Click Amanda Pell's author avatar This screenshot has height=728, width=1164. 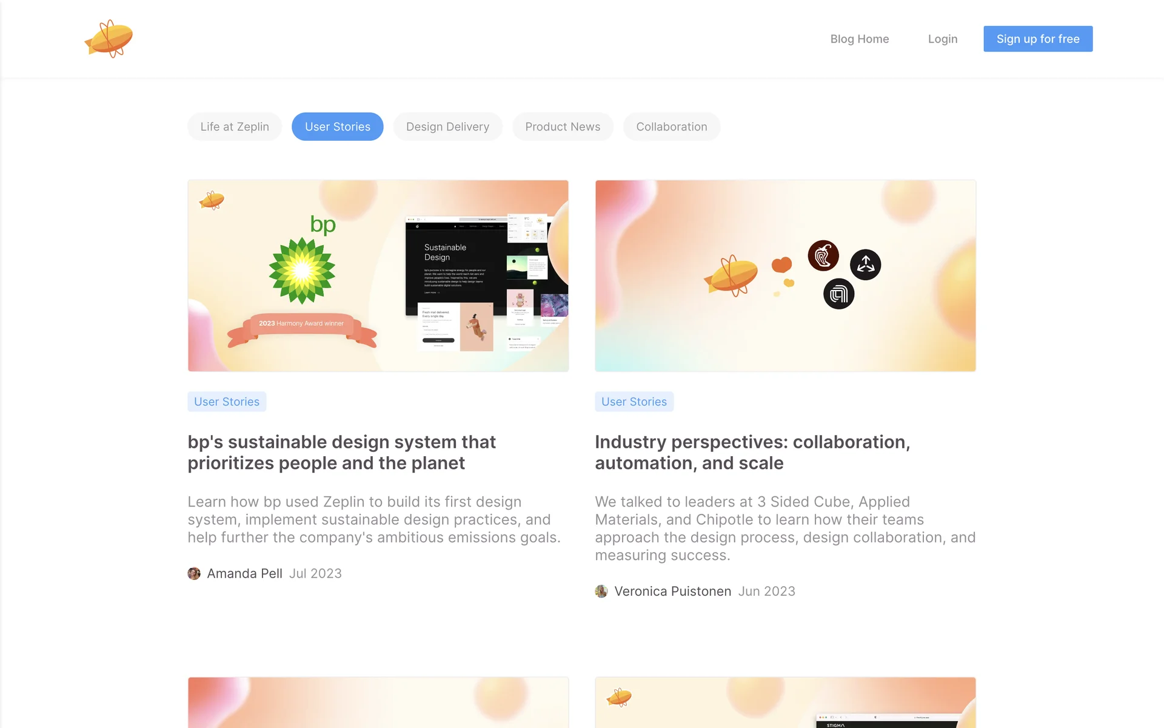194,573
